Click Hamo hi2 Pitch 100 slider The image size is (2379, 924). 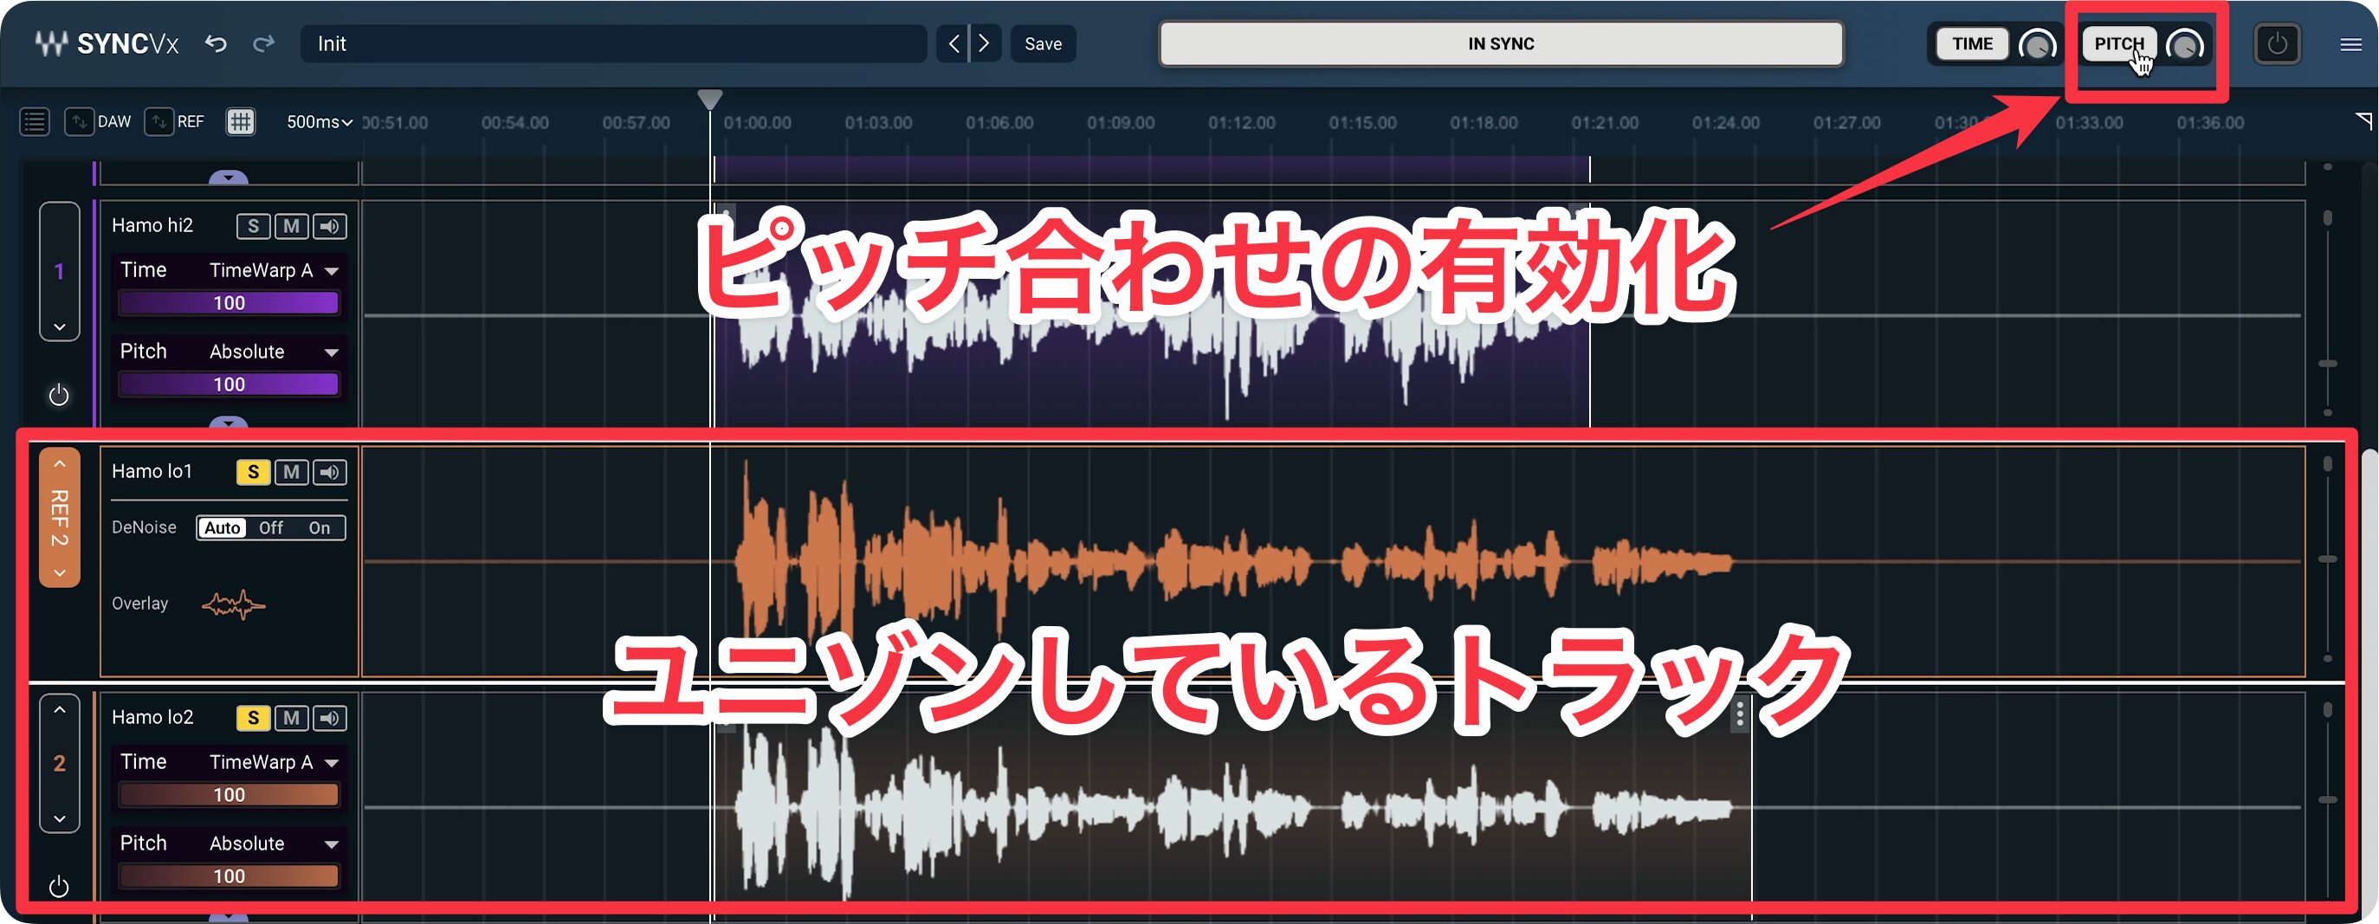click(229, 384)
